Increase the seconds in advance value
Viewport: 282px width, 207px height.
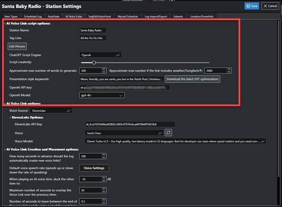point(104,155)
